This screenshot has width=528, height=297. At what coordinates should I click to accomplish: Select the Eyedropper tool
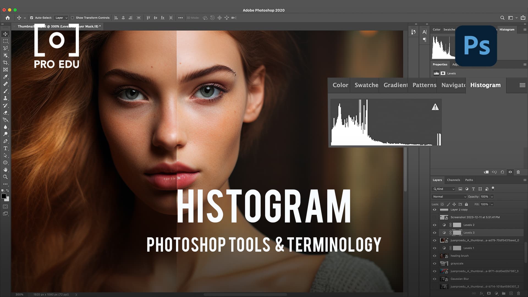pyautogui.click(x=5, y=77)
